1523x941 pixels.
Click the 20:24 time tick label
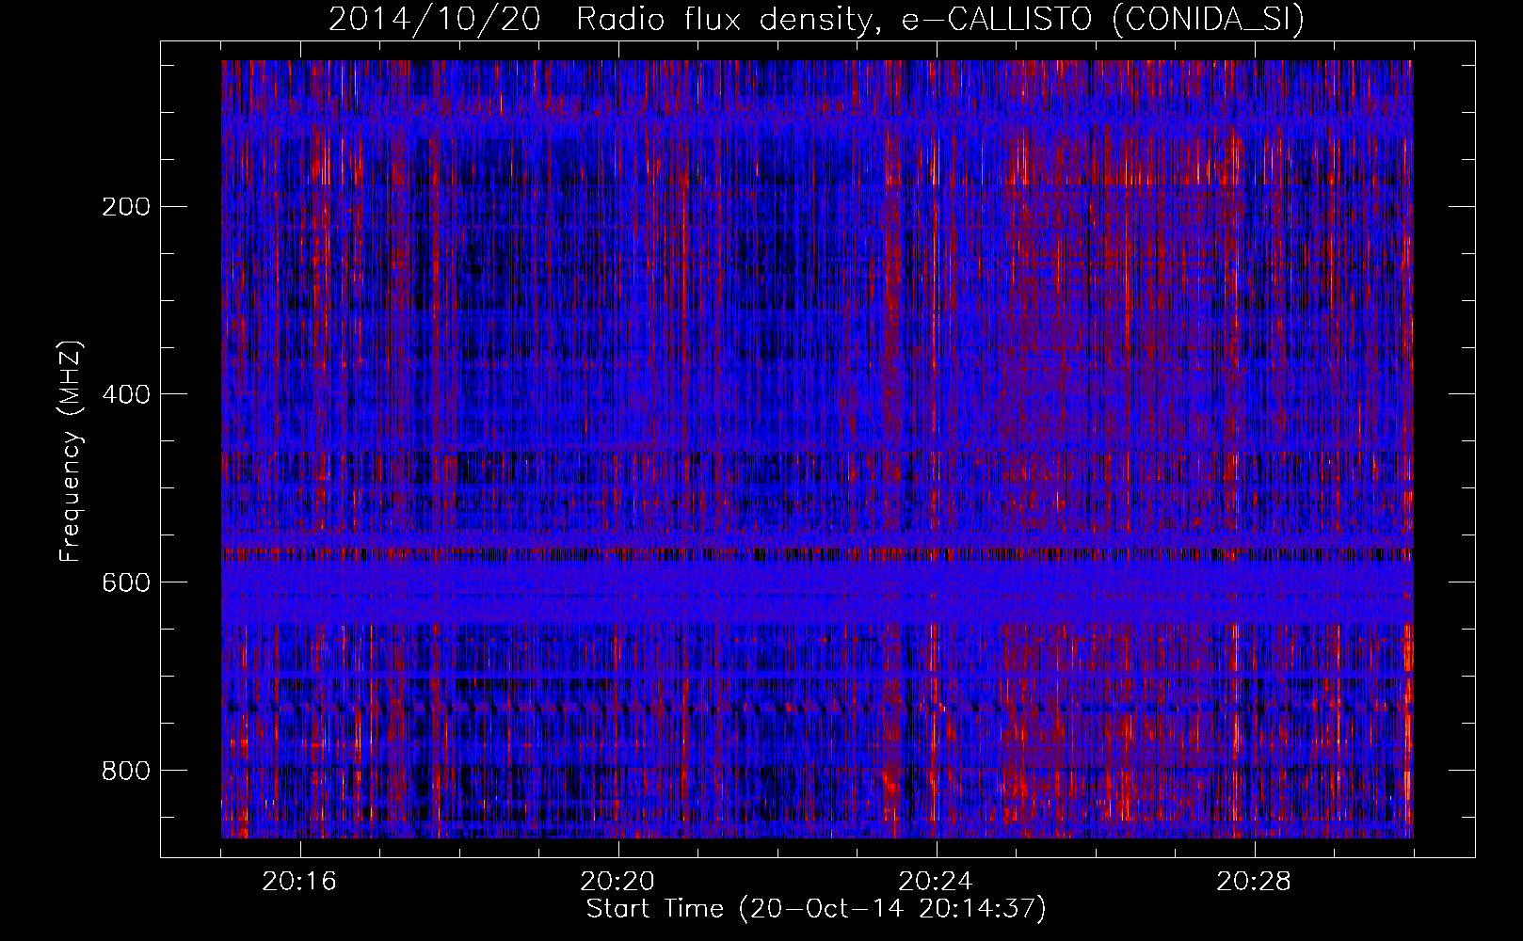point(936,882)
